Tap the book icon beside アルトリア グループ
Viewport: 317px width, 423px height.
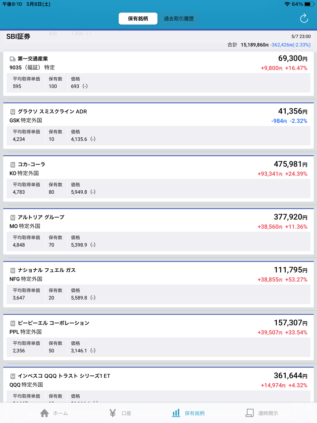pos(13,217)
